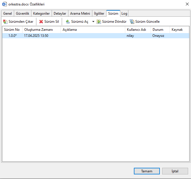Viewport: 191px width, 179px height.
Task: Click the Sürümden Çıkar toolbar icon
Action: [x=5, y=22]
